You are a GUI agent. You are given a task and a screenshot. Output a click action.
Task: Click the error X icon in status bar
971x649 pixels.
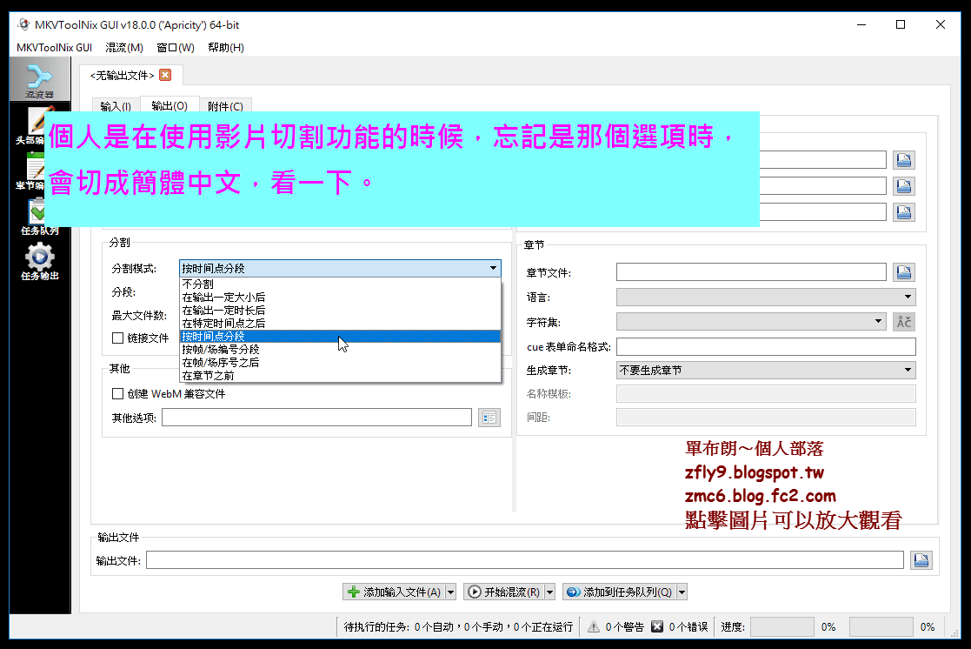click(657, 626)
